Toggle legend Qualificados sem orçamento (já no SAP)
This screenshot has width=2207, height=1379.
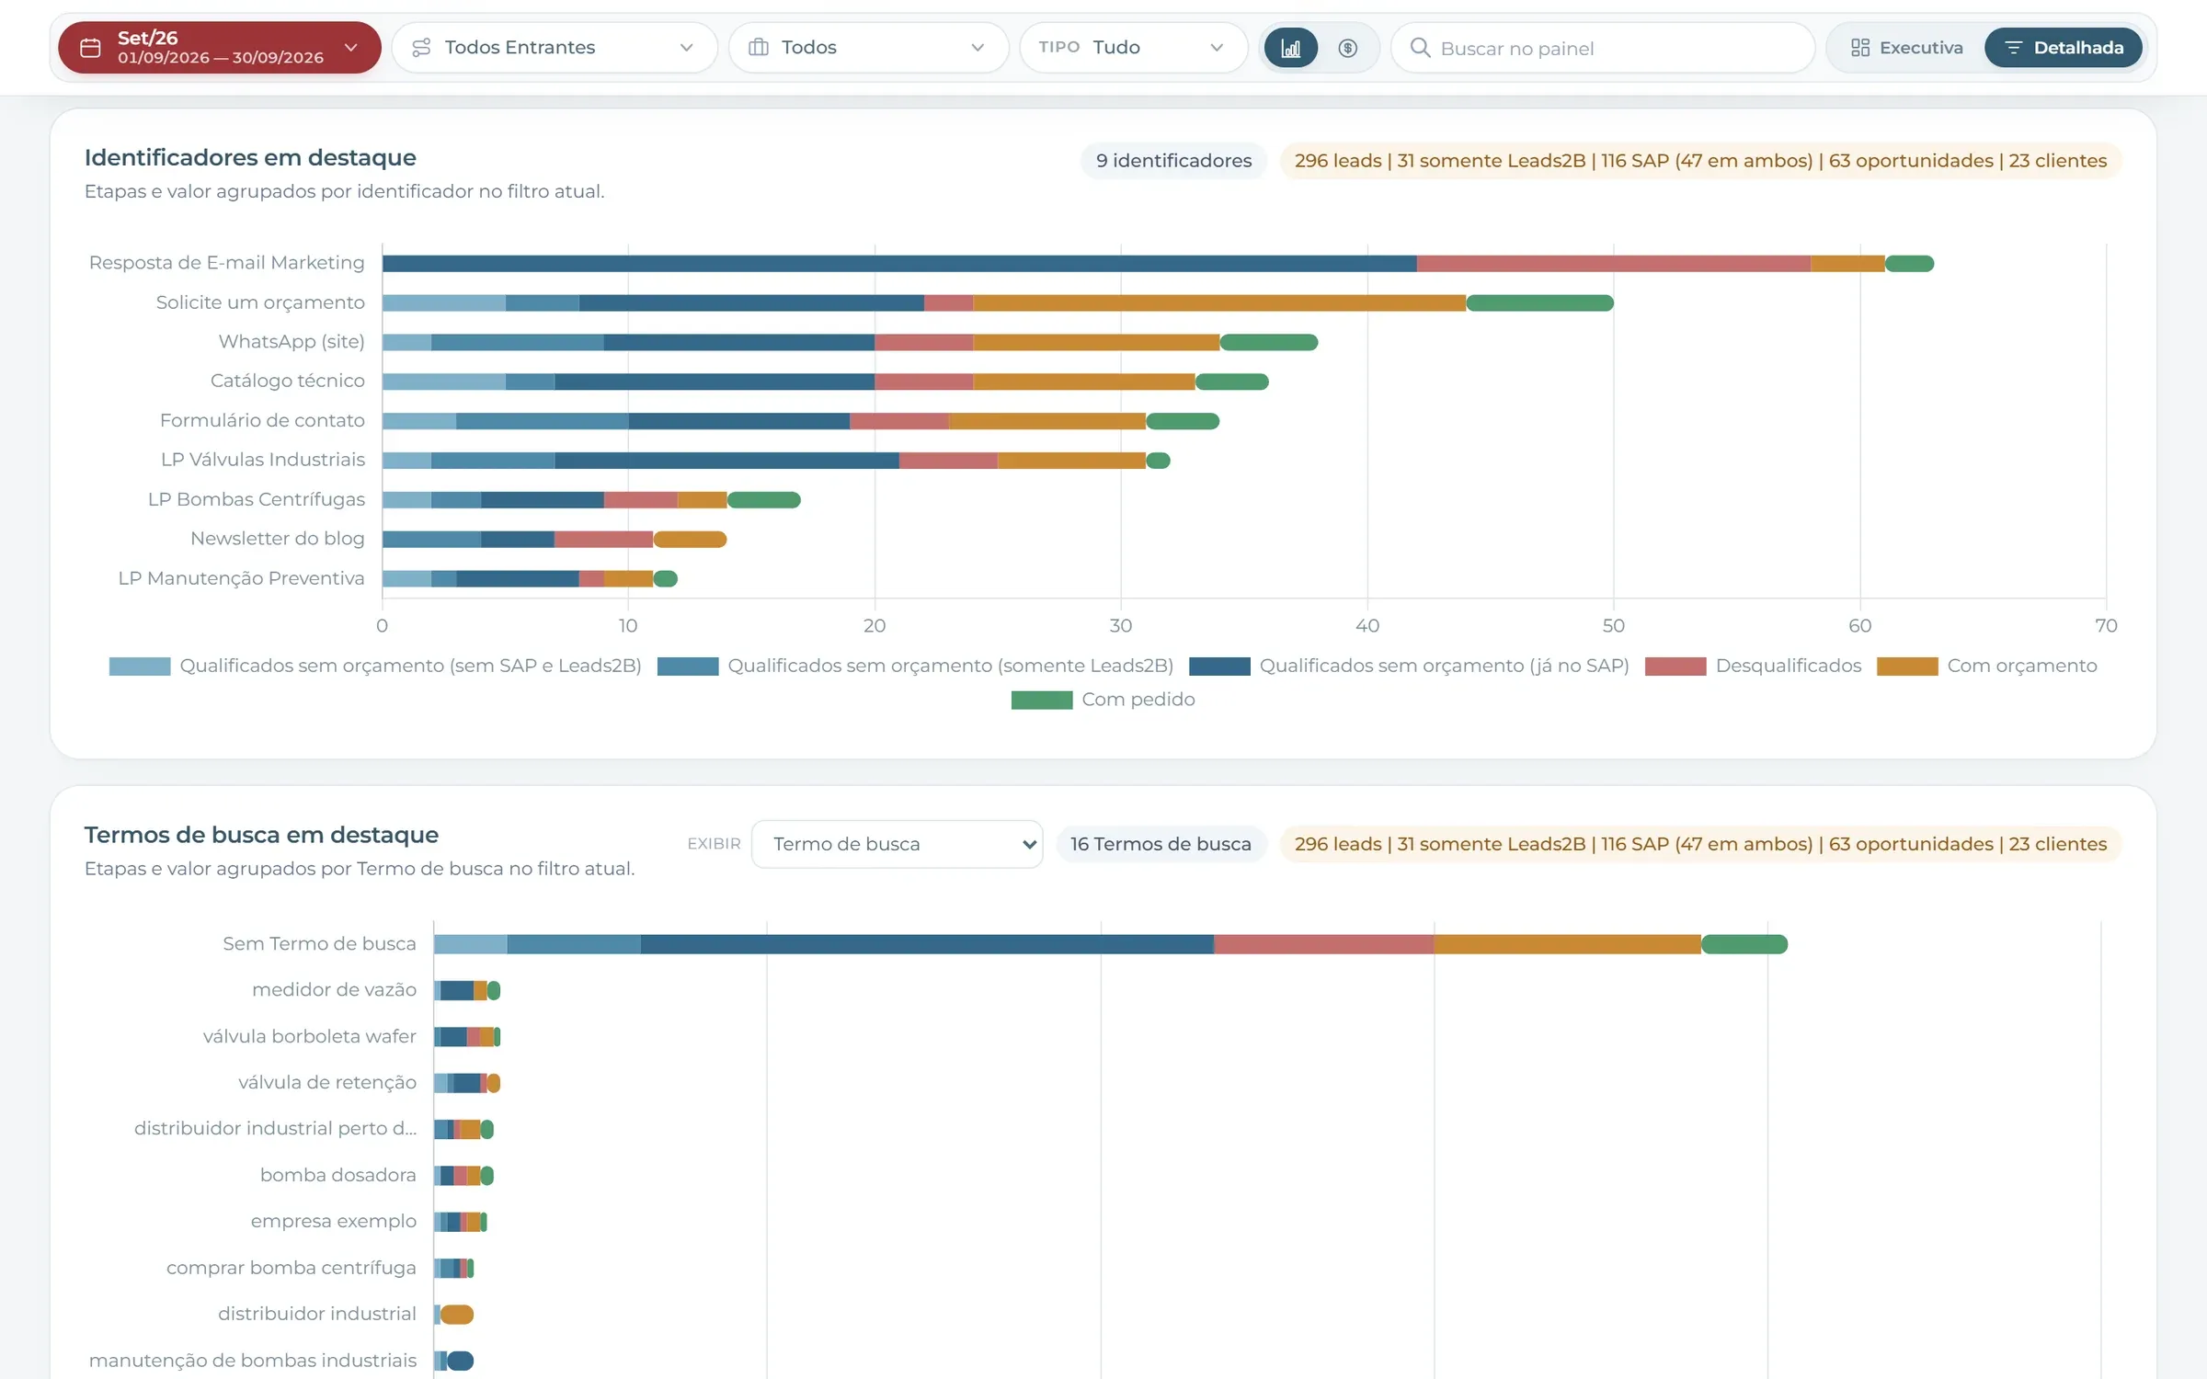[x=1409, y=666]
